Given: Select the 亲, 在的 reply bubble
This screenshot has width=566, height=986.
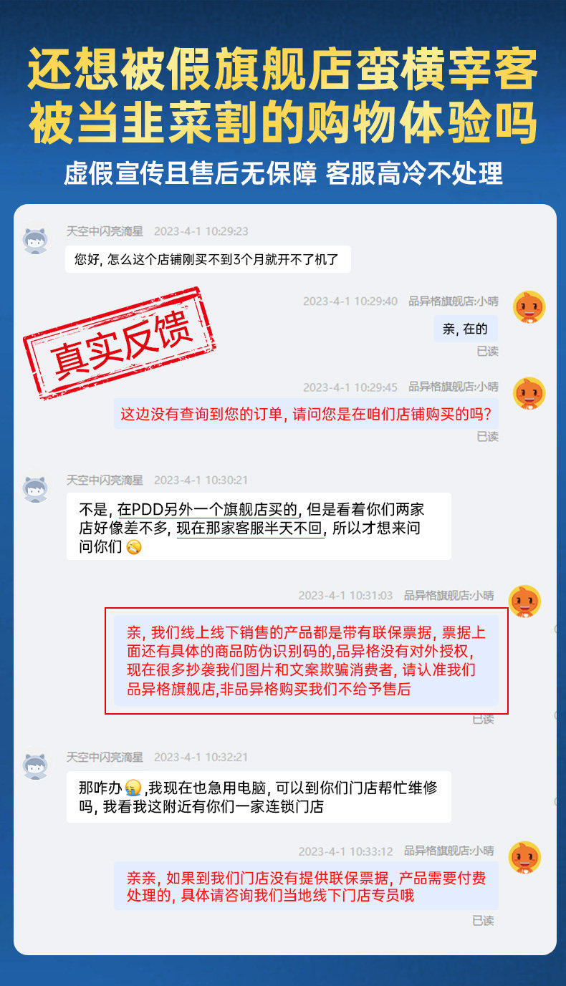Looking at the screenshot, I should [466, 329].
